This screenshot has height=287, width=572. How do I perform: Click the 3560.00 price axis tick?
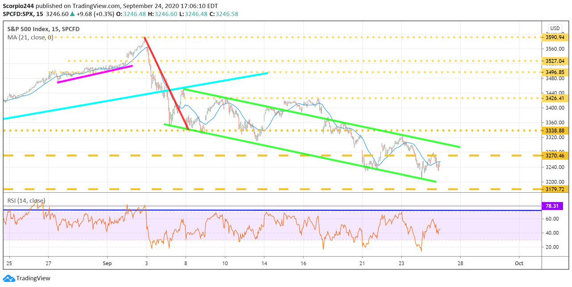click(555, 49)
